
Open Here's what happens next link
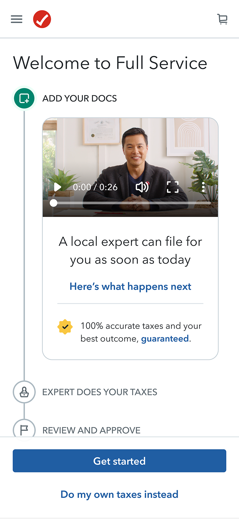[x=130, y=286]
